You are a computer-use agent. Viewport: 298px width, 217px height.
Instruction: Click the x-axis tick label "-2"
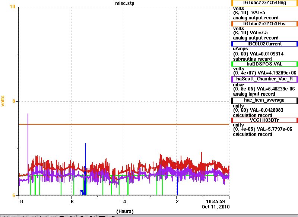point(176,202)
